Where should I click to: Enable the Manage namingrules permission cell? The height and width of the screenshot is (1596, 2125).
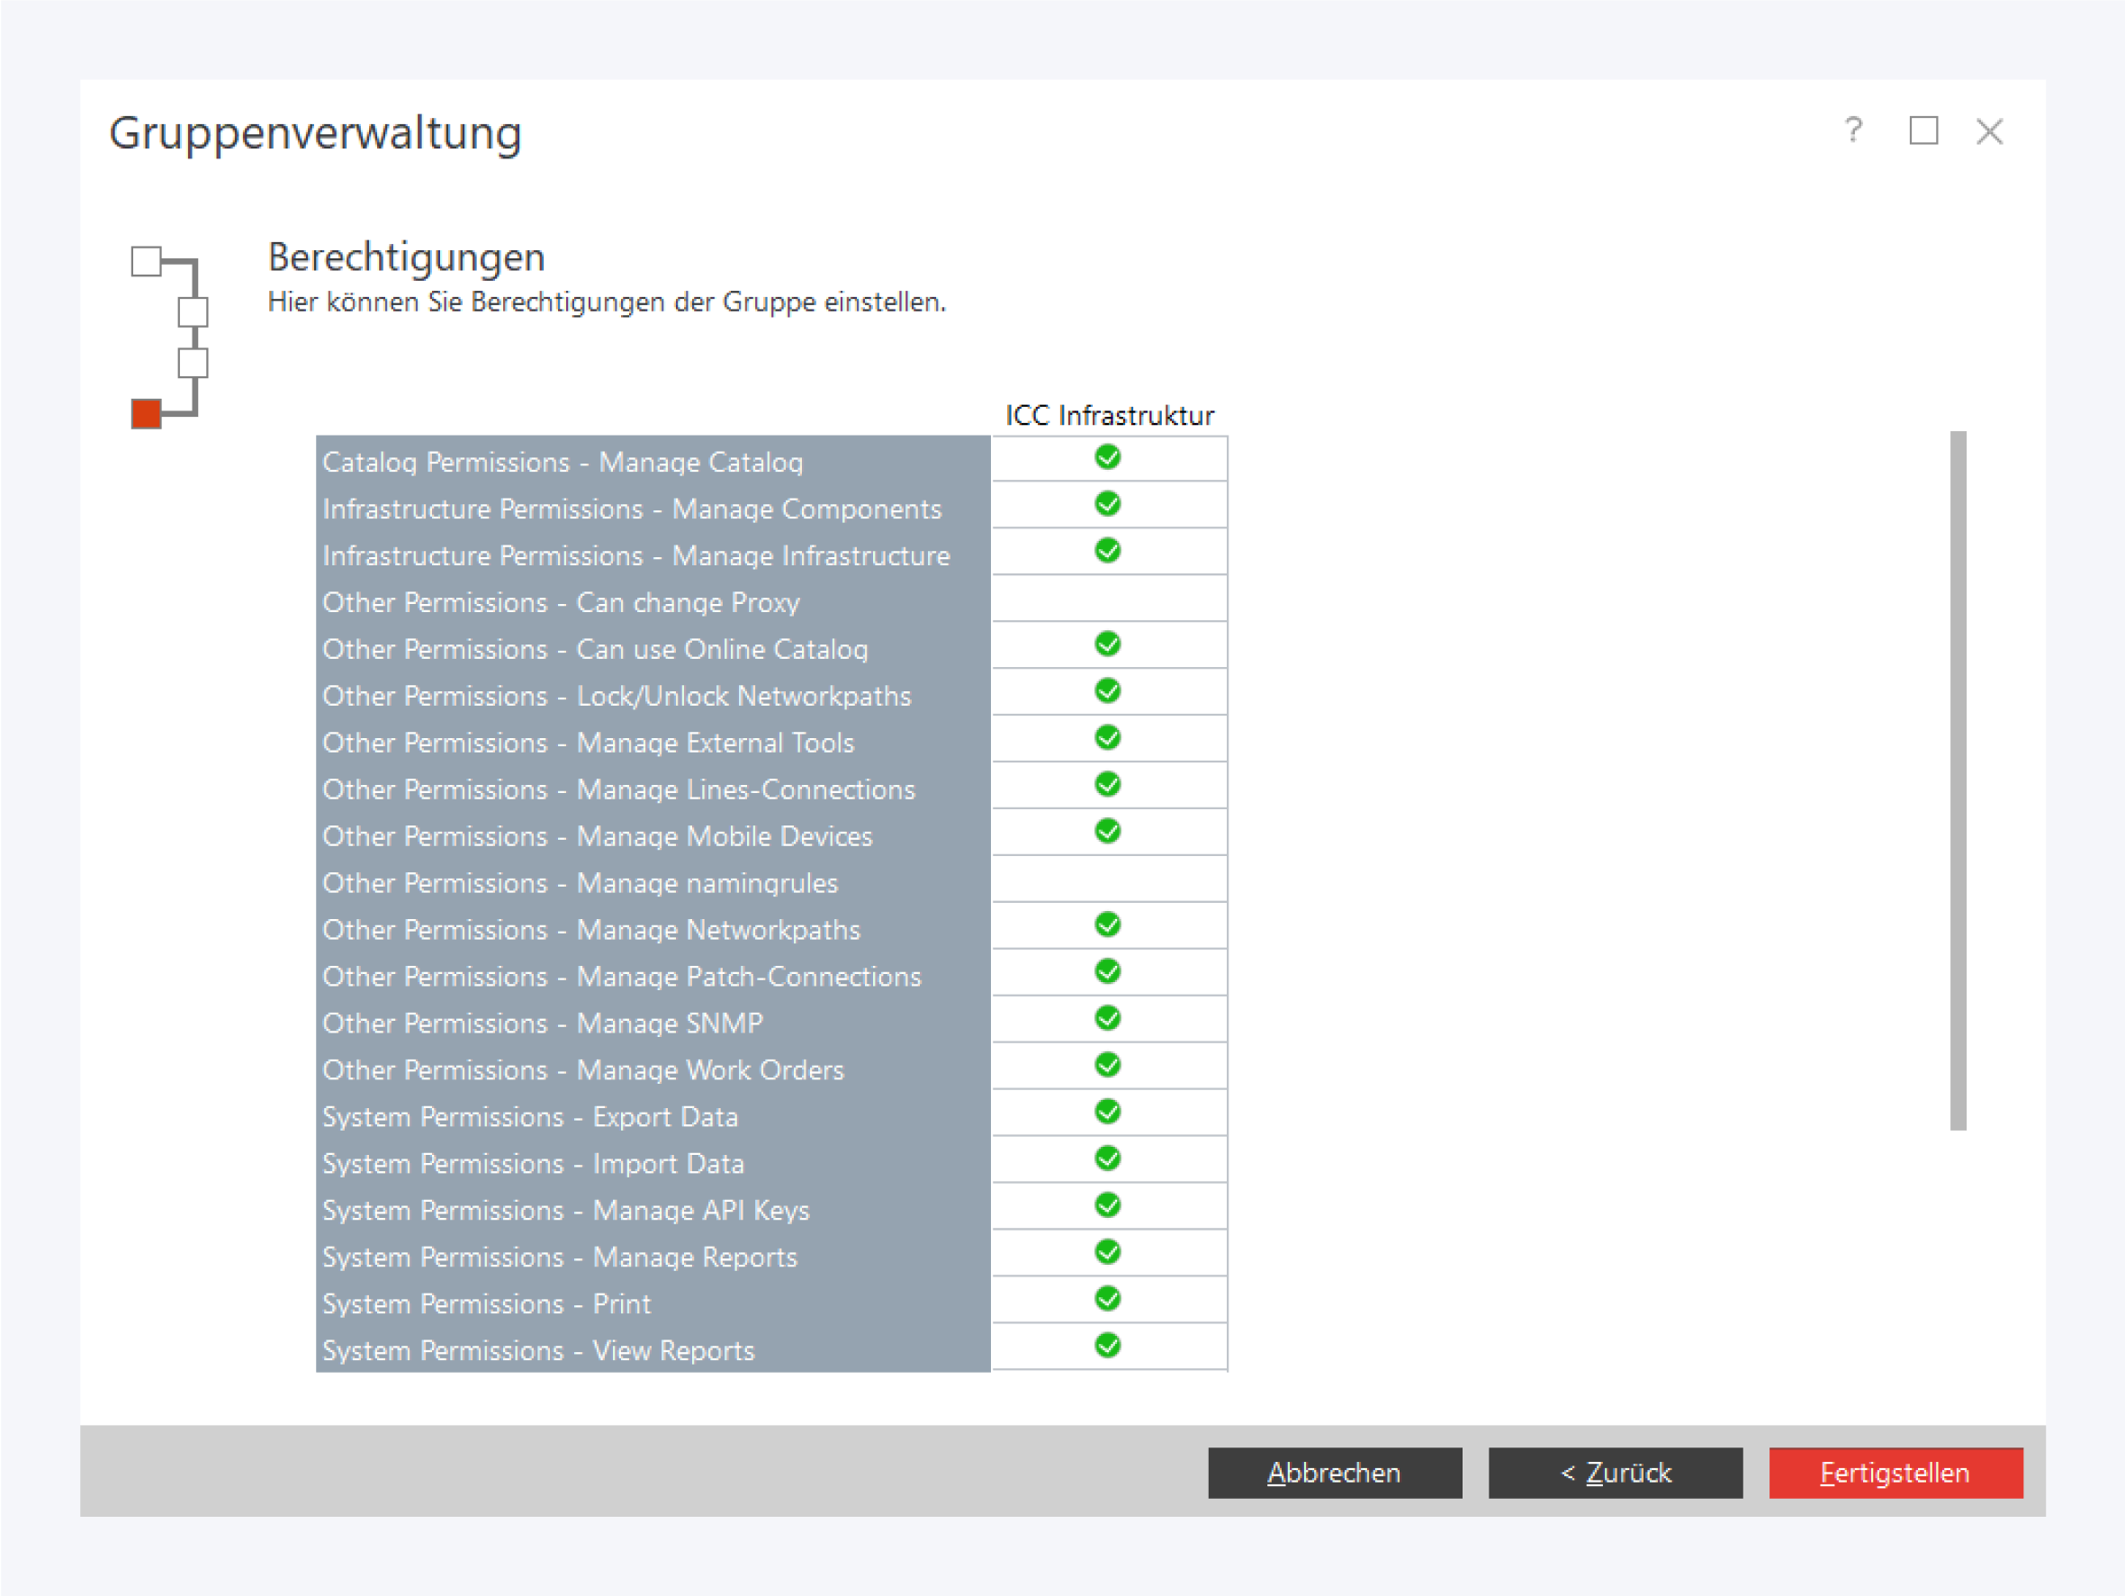click(x=1109, y=879)
